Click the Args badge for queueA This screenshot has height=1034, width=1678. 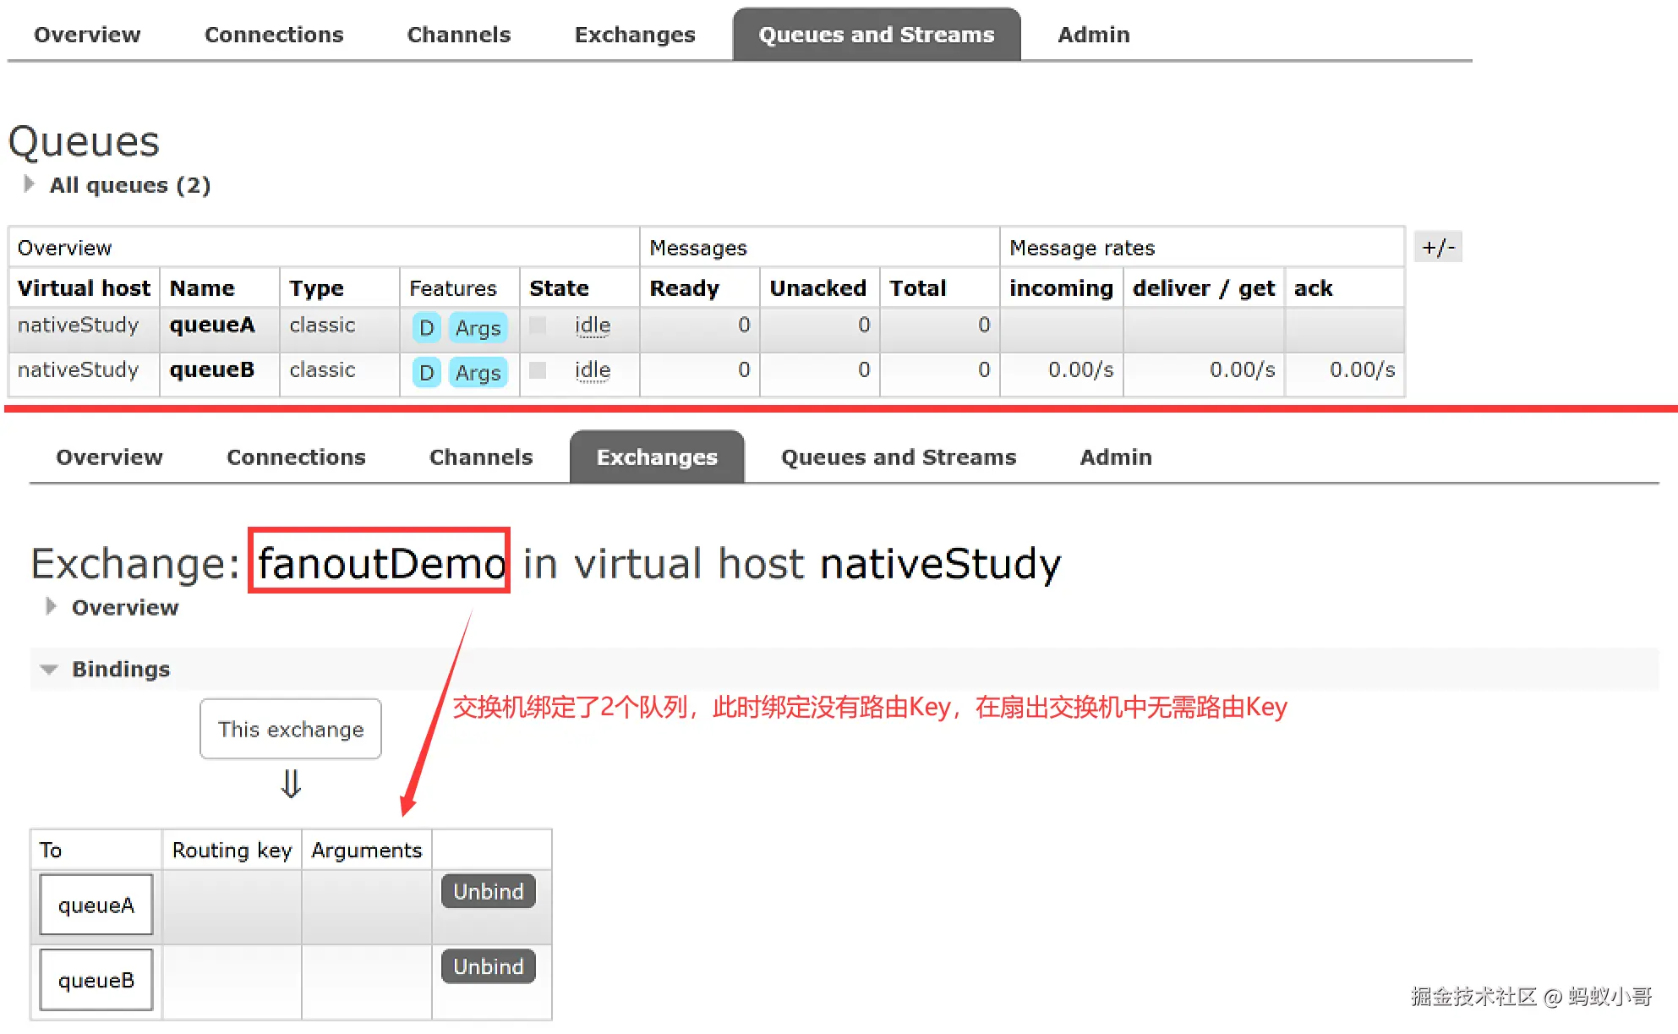click(478, 328)
